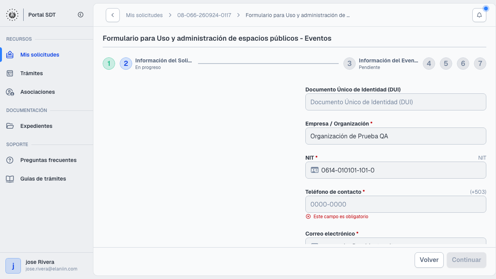
Task: Click the jose Rivera profile name
Action: pyautogui.click(x=40, y=262)
